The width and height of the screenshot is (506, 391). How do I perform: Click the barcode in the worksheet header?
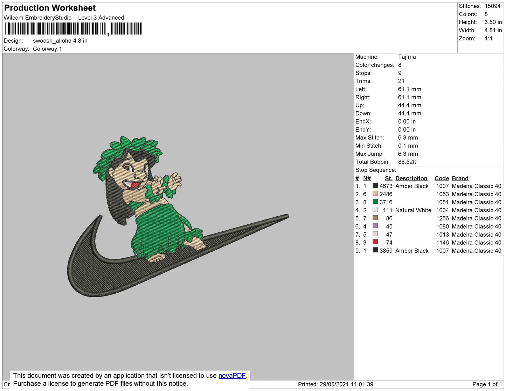pos(74,29)
